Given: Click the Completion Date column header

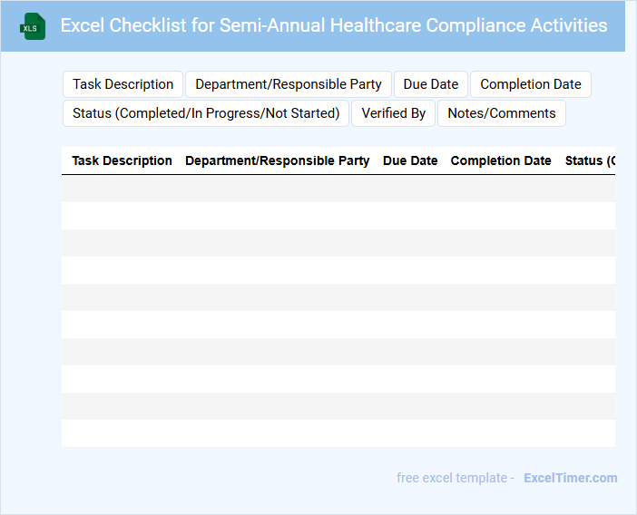Looking at the screenshot, I should (501, 160).
